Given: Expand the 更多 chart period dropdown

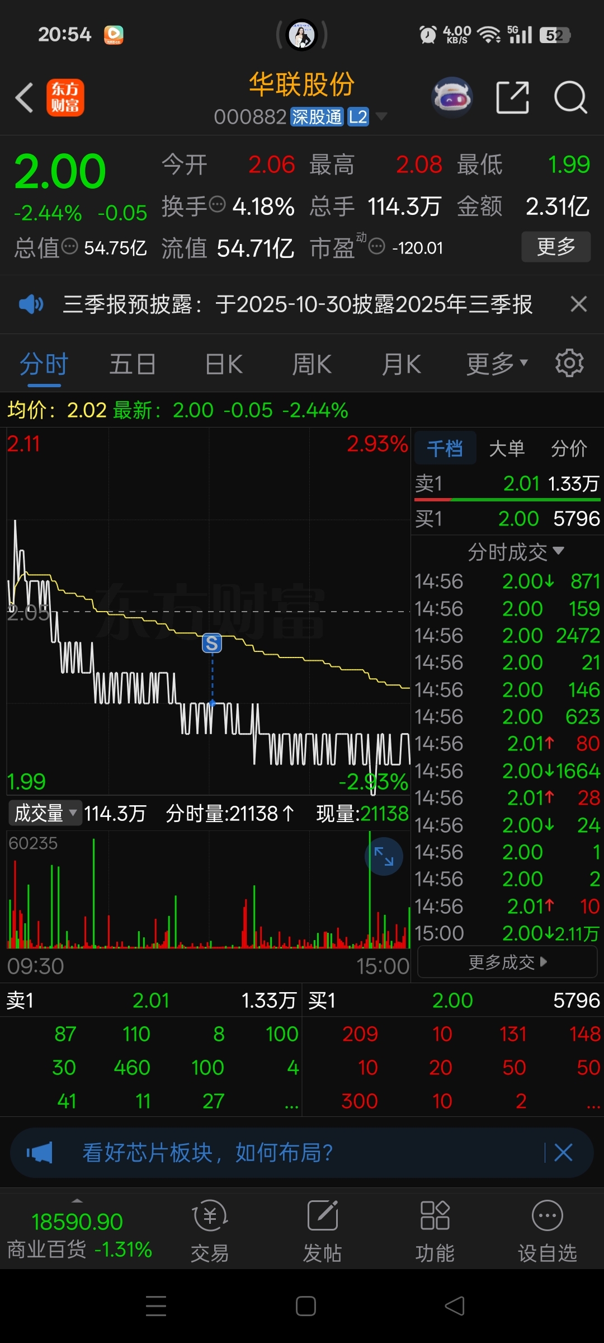Looking at the screenshot, I should coord(497,364).
